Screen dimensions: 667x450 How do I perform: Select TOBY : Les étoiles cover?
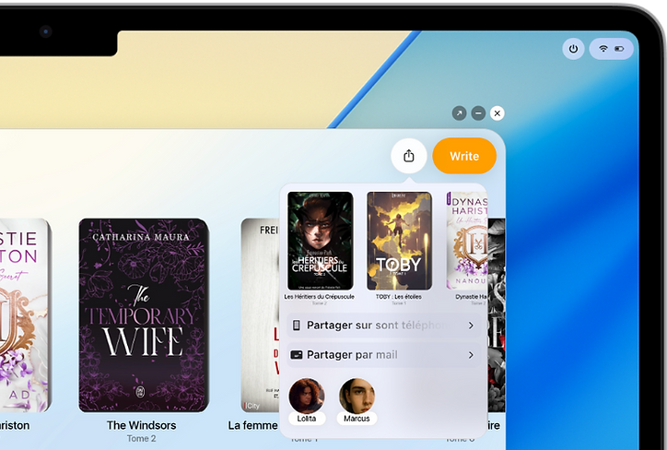(x=400, y=241)
